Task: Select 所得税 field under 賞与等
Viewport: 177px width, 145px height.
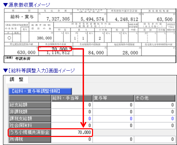Action: coord(113,139)
